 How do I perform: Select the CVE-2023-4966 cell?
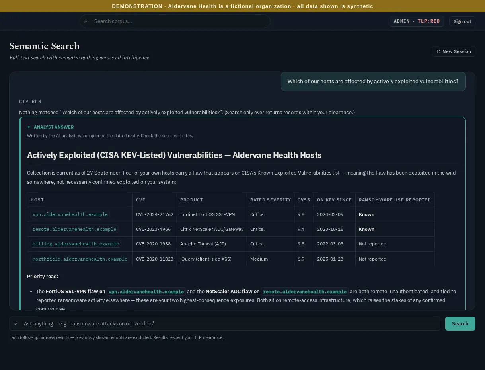(x=155, y=229)
